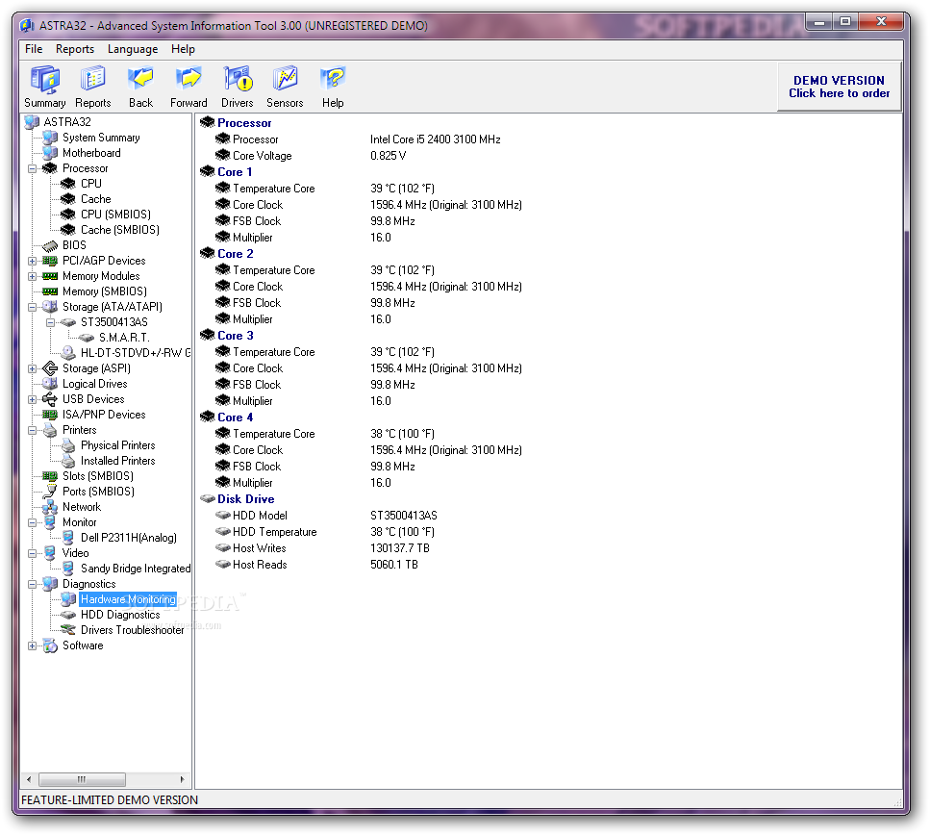Expand the Memory Modules tree node
Viewport: 930px width, 835px height.
pyautogui.click(x=33, y=276)
